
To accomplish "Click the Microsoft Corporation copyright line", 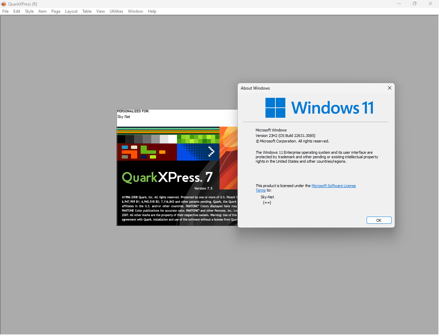I will click(293, 141).
